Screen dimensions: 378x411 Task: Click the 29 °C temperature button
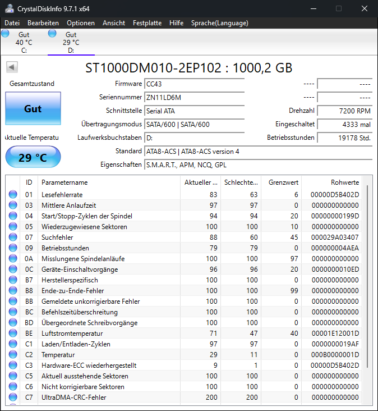[x=33, y=157]
